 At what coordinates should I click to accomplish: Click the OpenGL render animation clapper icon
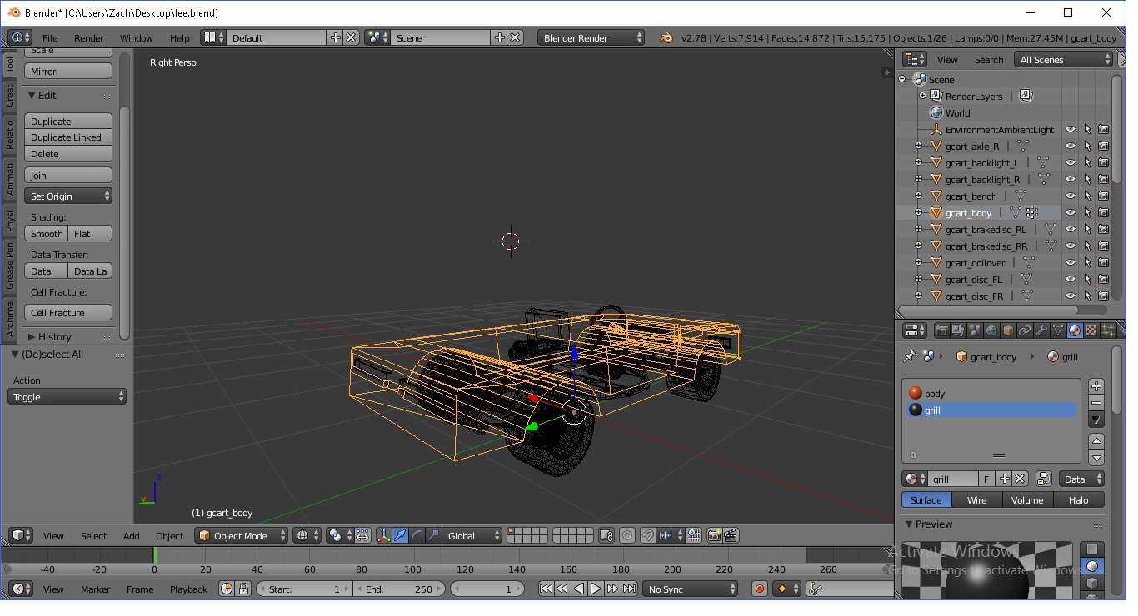pyautogui.click(x=731, y=535)
